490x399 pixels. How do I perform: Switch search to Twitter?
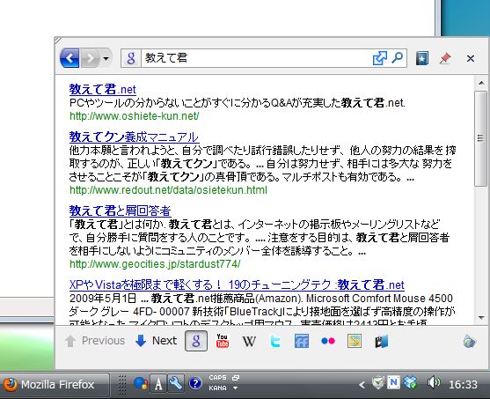coord(275,341)
